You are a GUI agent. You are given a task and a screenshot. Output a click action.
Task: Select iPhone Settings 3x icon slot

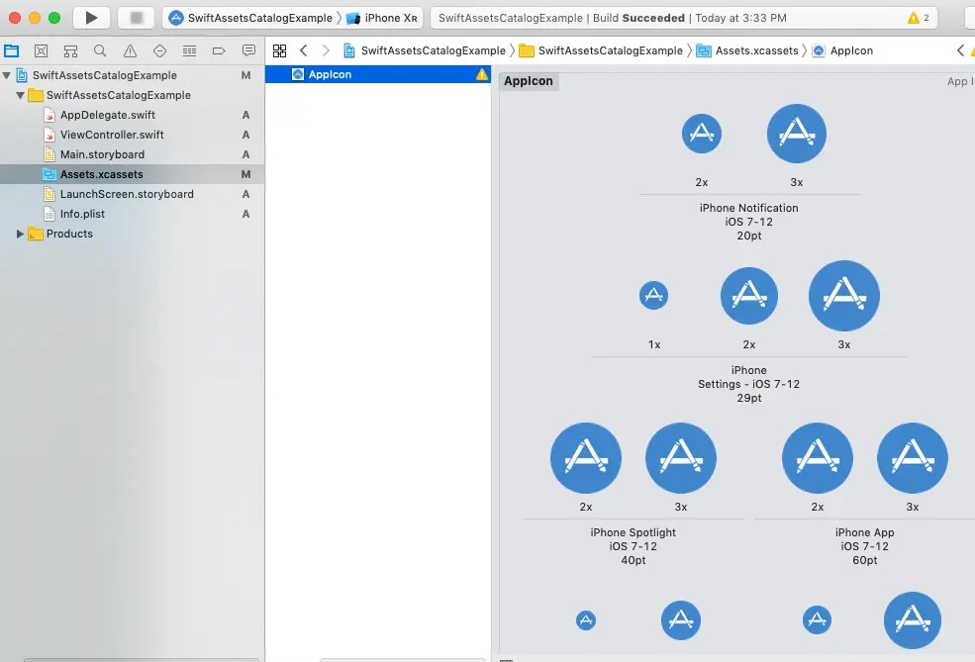(843, 296)
